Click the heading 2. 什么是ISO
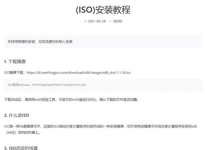 (x=16, y=115)
